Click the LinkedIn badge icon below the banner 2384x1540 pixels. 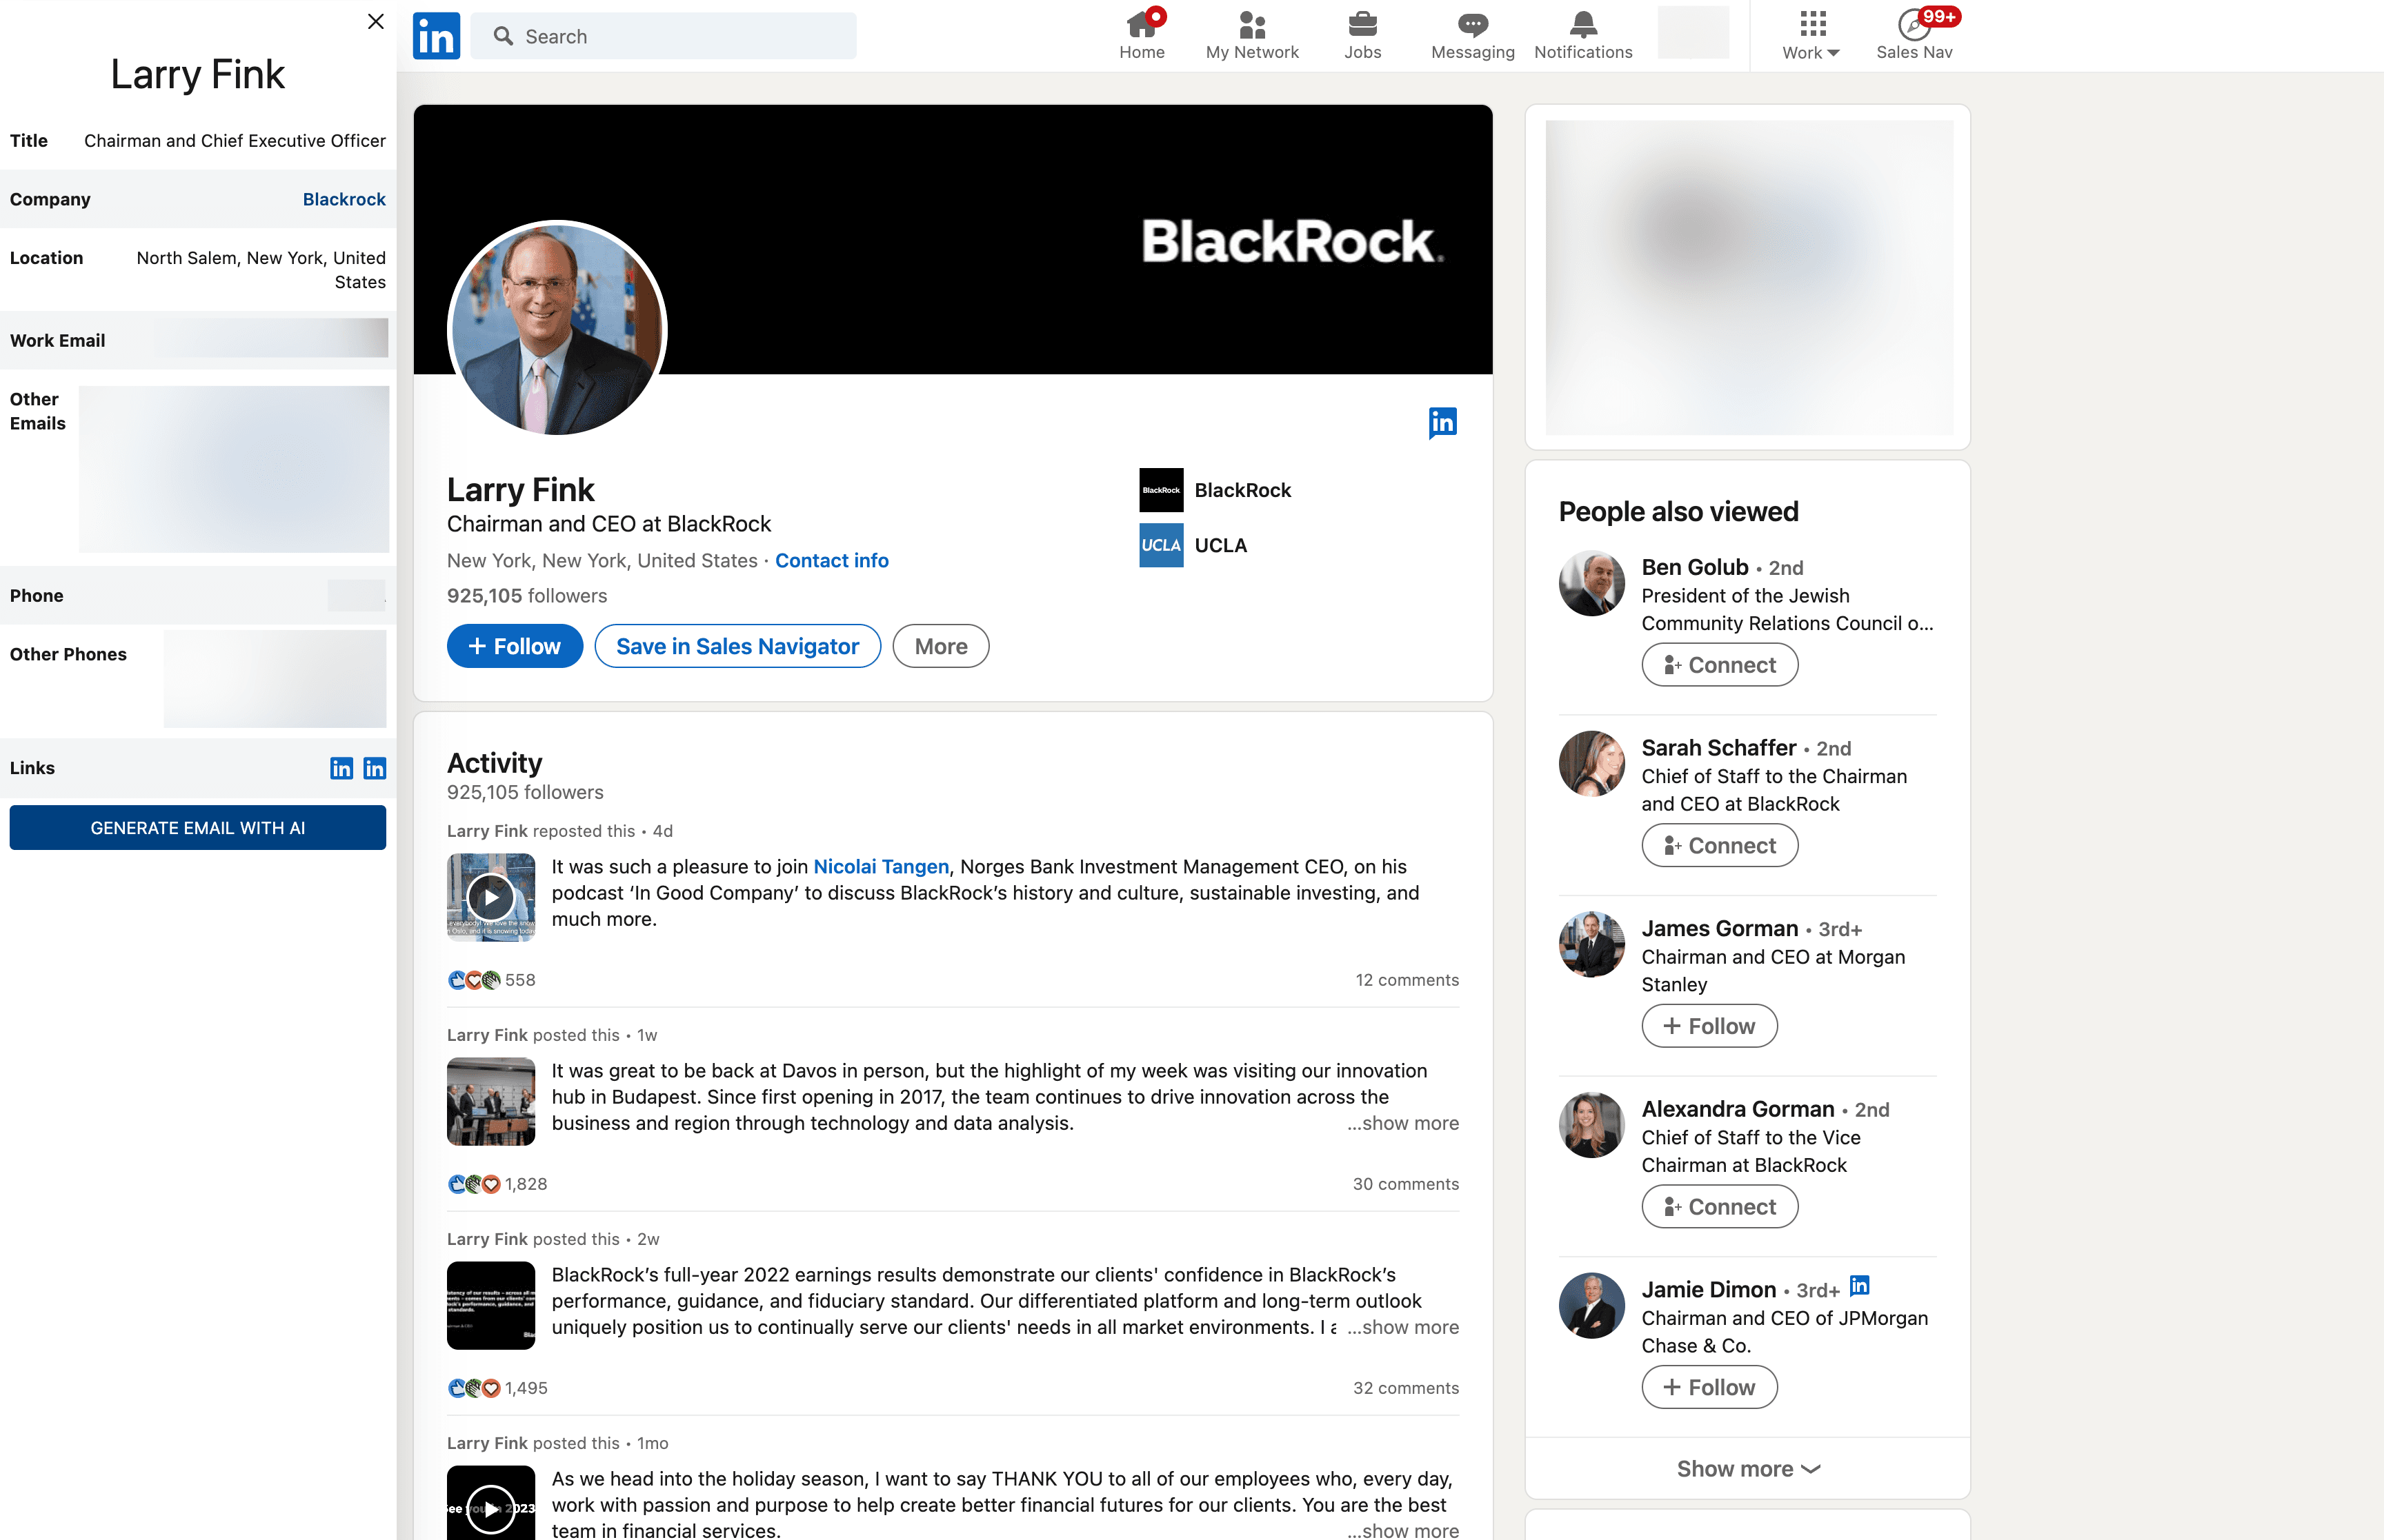click(x=1442, y=422)
